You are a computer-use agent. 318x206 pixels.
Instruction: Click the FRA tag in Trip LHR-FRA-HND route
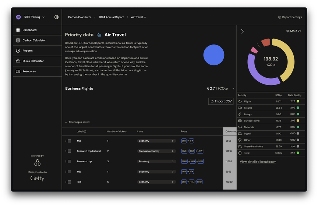(192, 182)
